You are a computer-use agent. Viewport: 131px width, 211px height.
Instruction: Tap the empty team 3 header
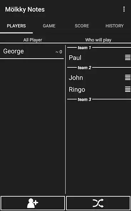click(84, 99)
